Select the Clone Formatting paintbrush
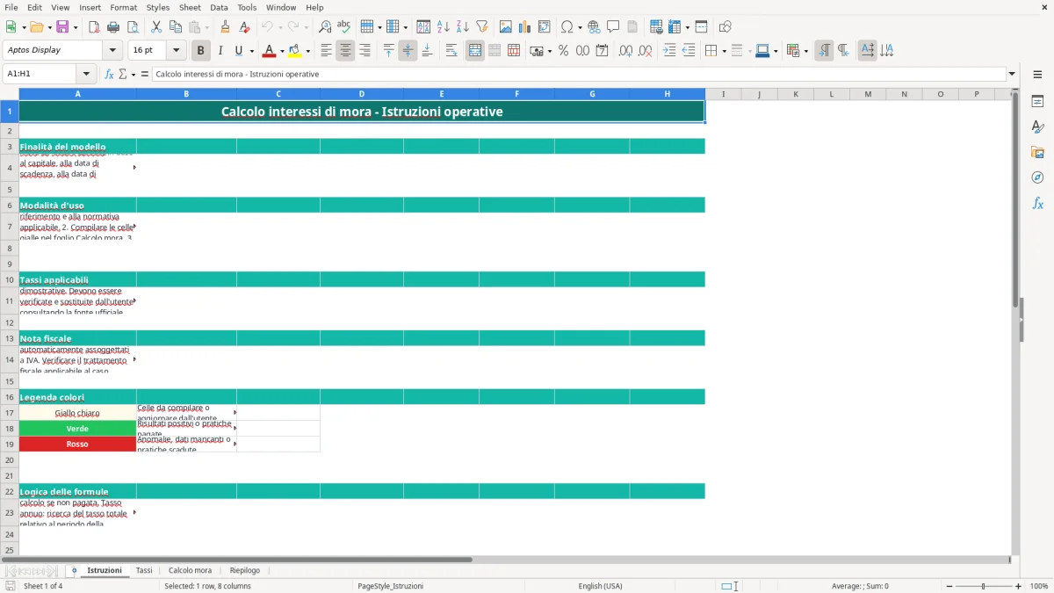 click(x=225, y=27)
